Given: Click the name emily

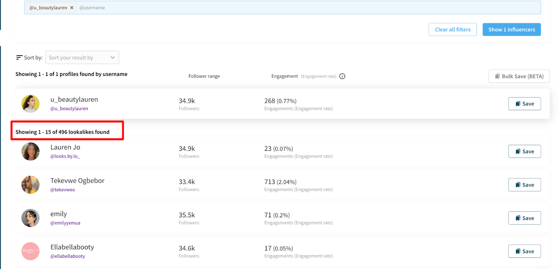Looking at the screenshot, I should (59, 214).
